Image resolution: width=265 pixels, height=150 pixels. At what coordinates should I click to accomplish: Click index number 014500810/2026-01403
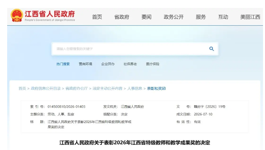(x=66, y=106)
